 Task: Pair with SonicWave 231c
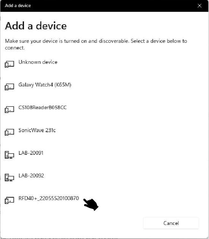[37, 130]
